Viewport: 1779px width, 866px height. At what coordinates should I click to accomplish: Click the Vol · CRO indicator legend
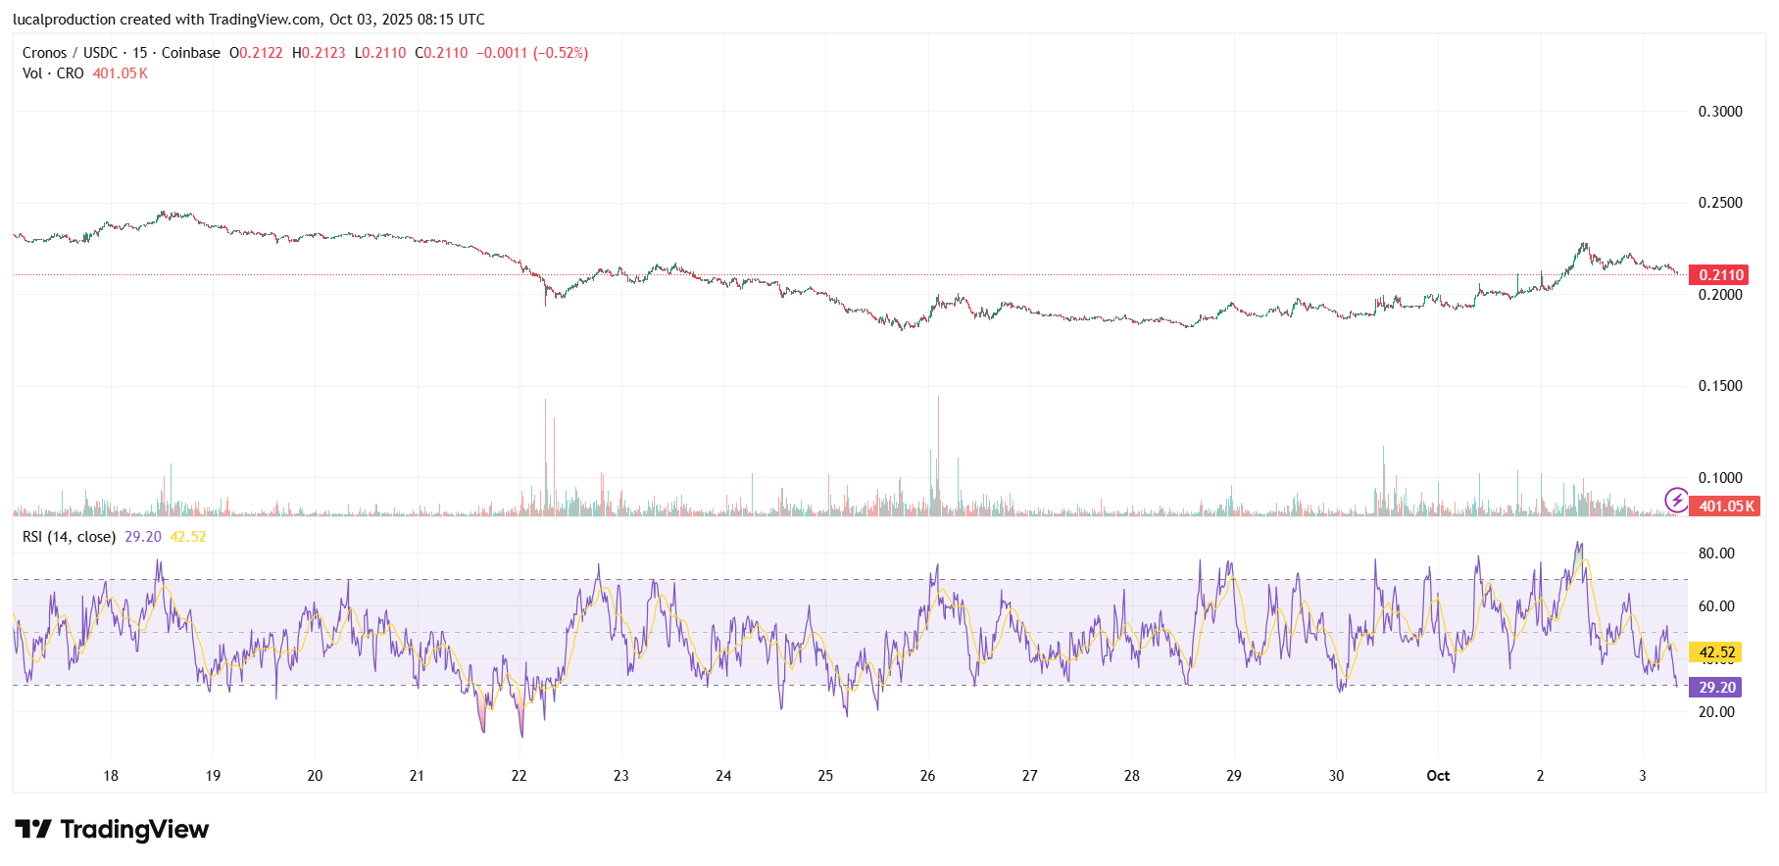53,73
